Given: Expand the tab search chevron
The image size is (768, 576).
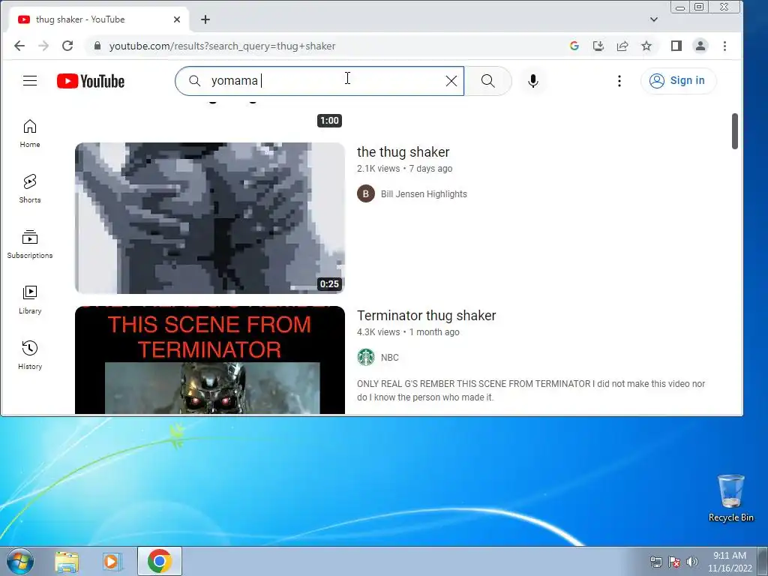Looking at the screenshot, I should coord(653,19).
